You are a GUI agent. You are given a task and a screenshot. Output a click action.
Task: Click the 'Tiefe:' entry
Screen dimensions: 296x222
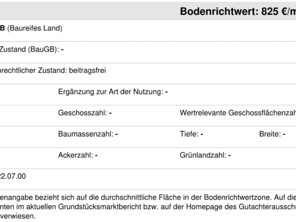tap(192, 134)
